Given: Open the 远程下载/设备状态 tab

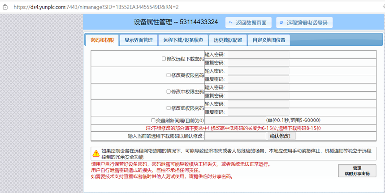Looking at the screenshot, I should pyautogui.click(x=183, y=40).
